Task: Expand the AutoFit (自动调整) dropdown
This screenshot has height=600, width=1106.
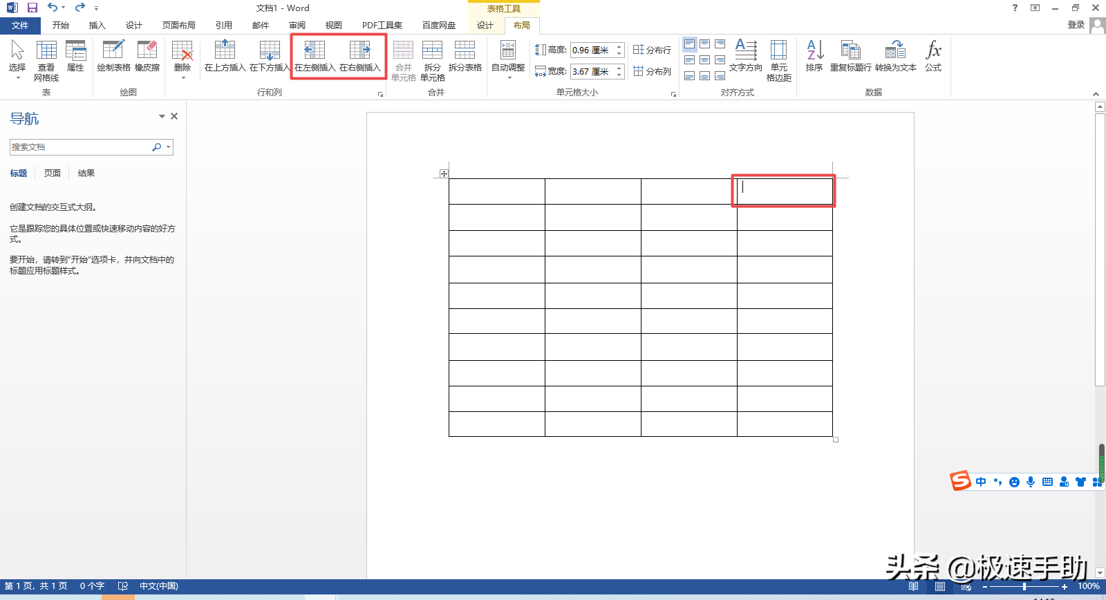Action: coord(508,60)
